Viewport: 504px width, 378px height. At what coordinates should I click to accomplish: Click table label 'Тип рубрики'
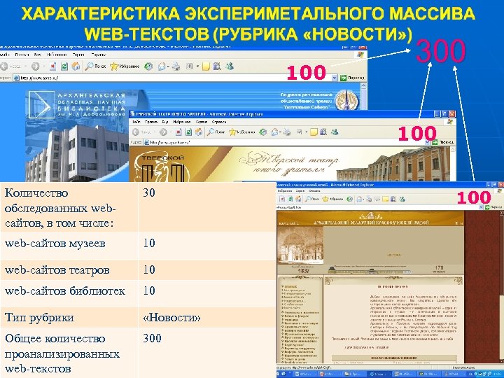pyautogui.click(x=39, y=318)
